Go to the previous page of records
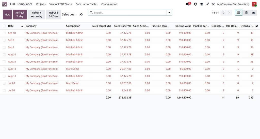This screenshot has height=139, width=260. (223, 13)
